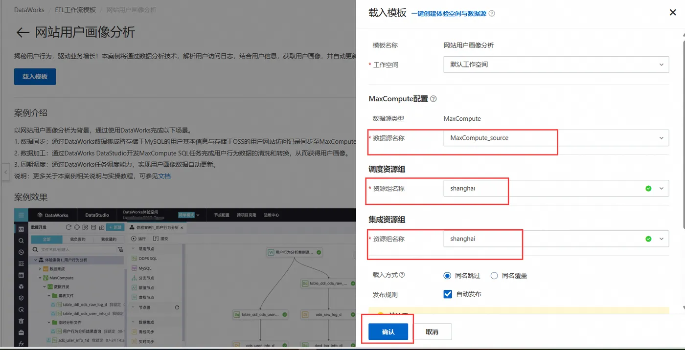Switch to 我负责的 tab in preview
This screenshot has width=685, height=350.
coord(78,240)
